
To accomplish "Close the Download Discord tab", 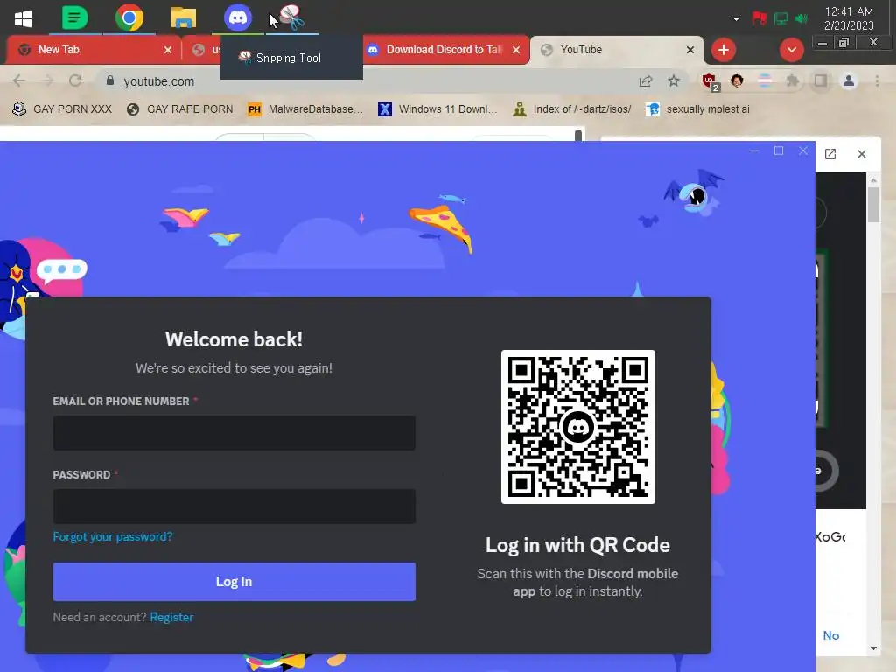I will pos(516,50).
